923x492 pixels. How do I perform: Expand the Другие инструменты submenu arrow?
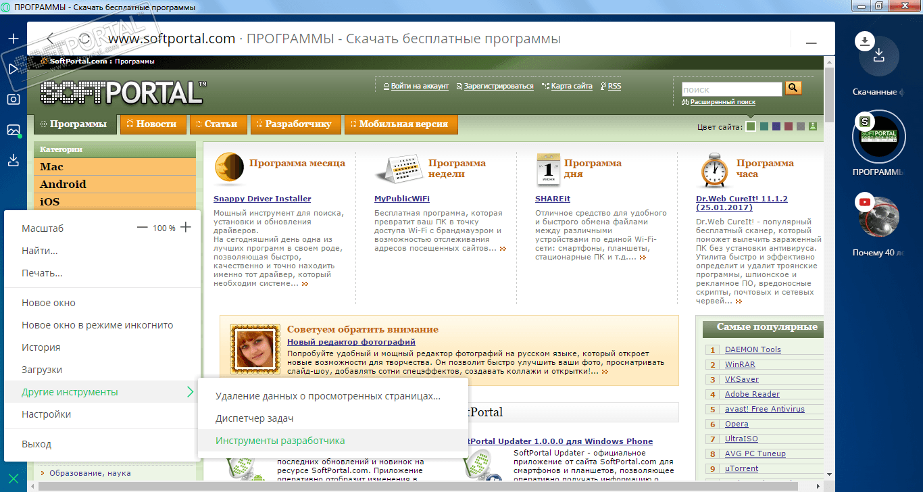point(191,392)
